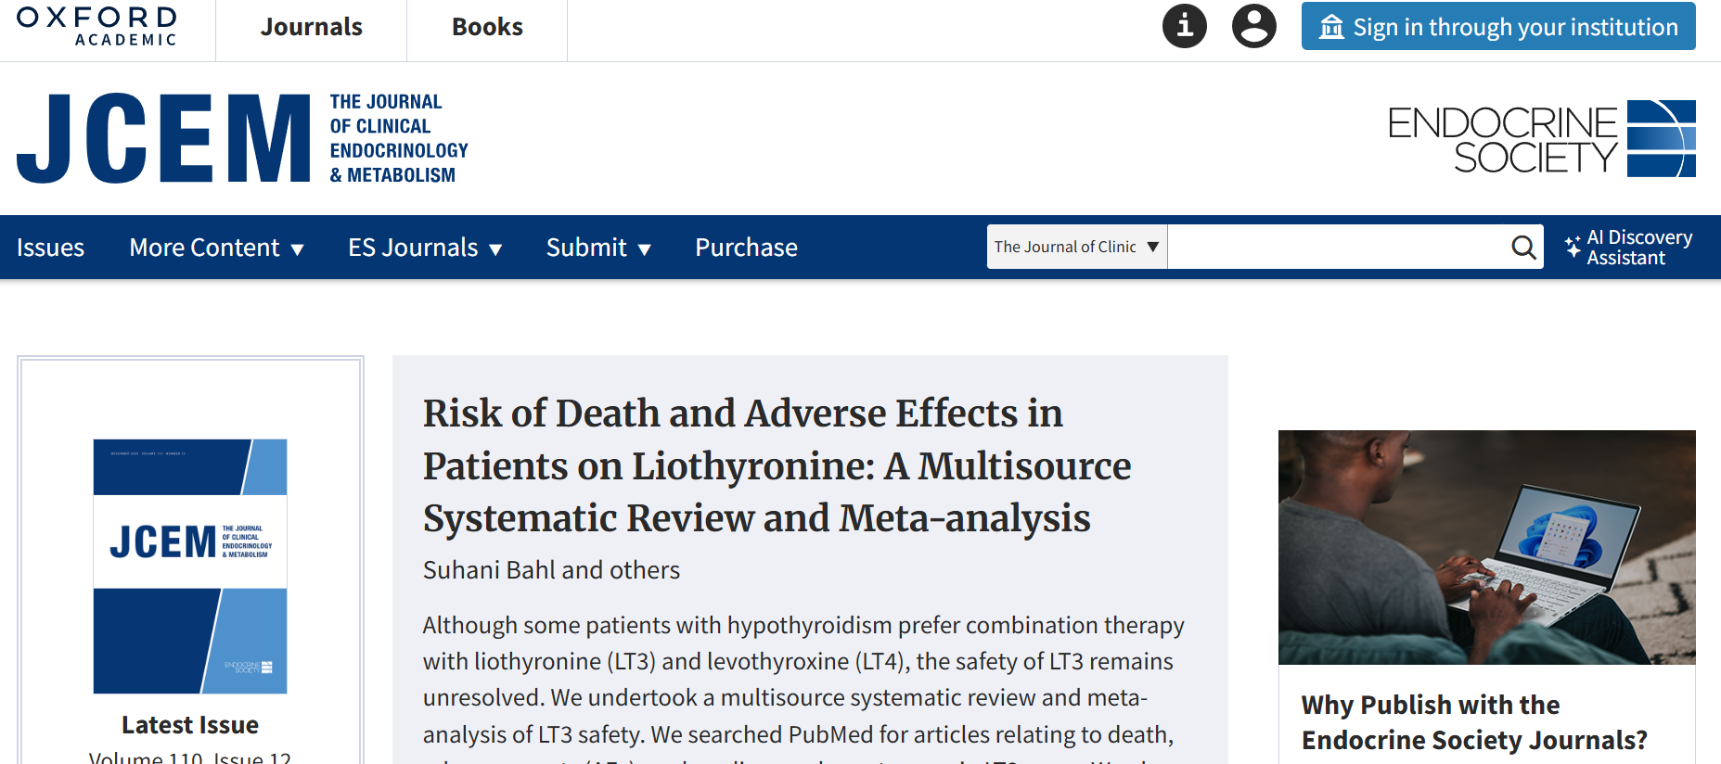
Task: Click the Oxford Academic logo
Action: 97,26
